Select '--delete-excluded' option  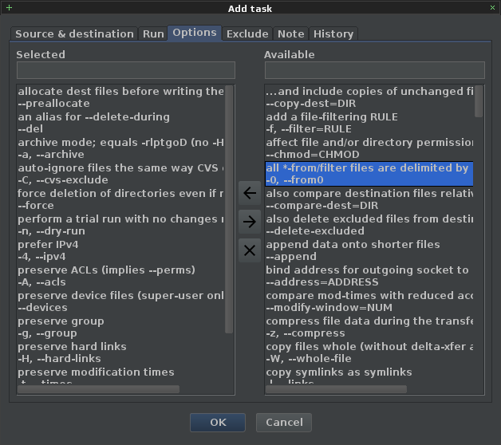[x=369, y=225]
